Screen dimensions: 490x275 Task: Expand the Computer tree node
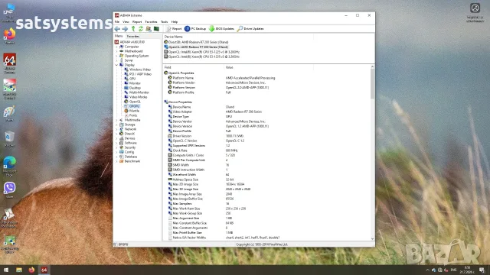(x=117, y=47)
